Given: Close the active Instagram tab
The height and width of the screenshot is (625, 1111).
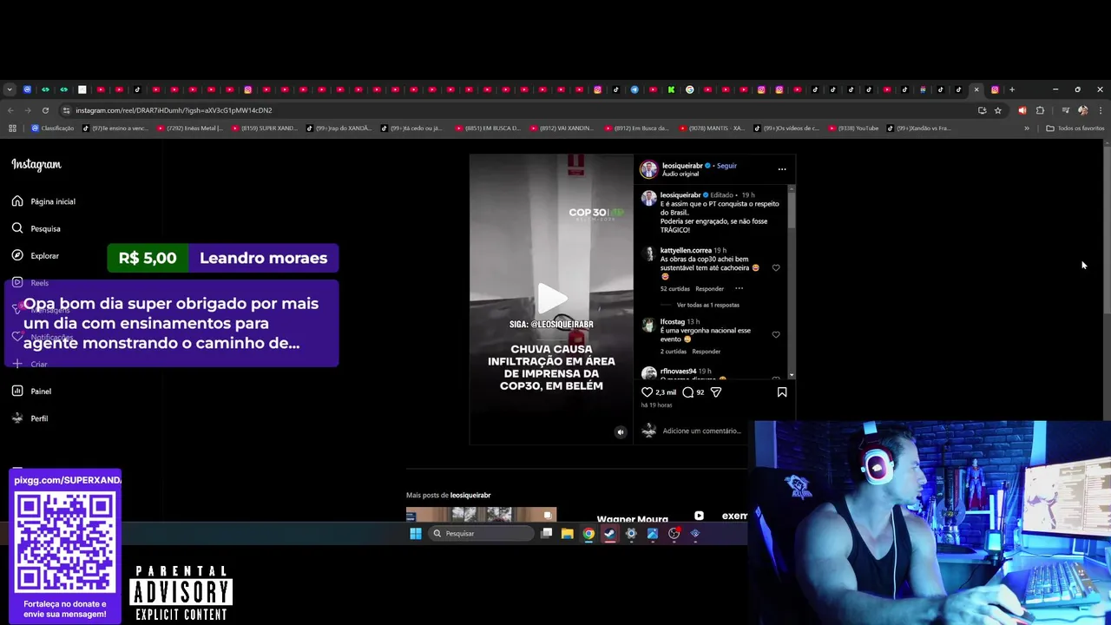Looking at the screenshot, I should [x=976, y=89].
